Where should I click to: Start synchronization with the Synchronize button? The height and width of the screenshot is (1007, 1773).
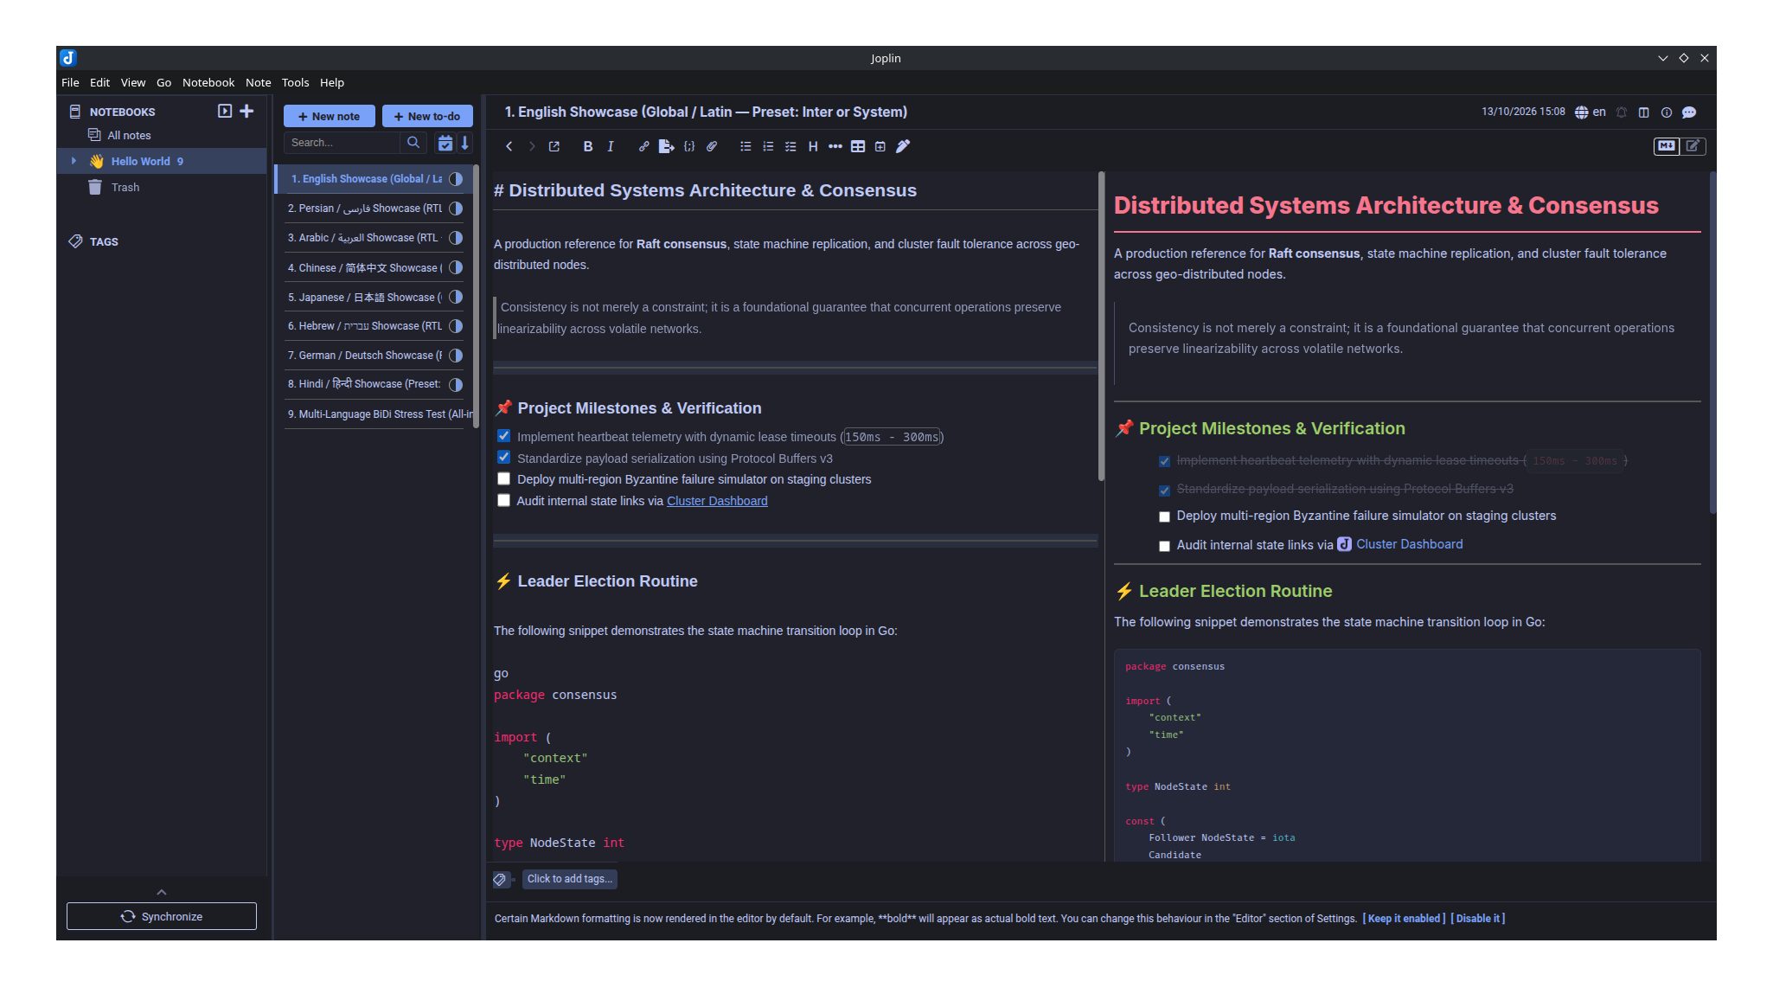pyautogui.click(x=162, y=916)
